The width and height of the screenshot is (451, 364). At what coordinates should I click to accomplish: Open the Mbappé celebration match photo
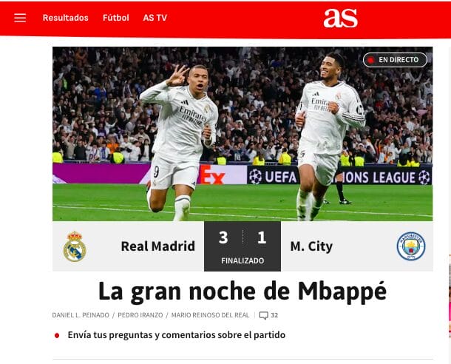point(243,134)
